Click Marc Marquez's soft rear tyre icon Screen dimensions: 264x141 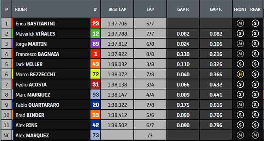(x=255, y=95)
